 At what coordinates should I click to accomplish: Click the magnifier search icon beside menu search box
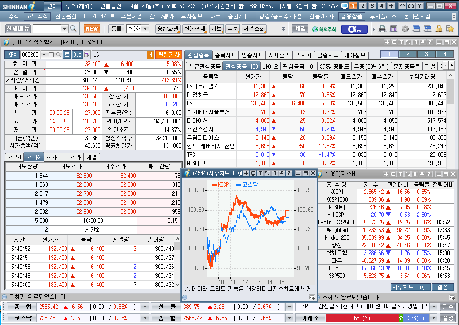[x=74, y=28]
